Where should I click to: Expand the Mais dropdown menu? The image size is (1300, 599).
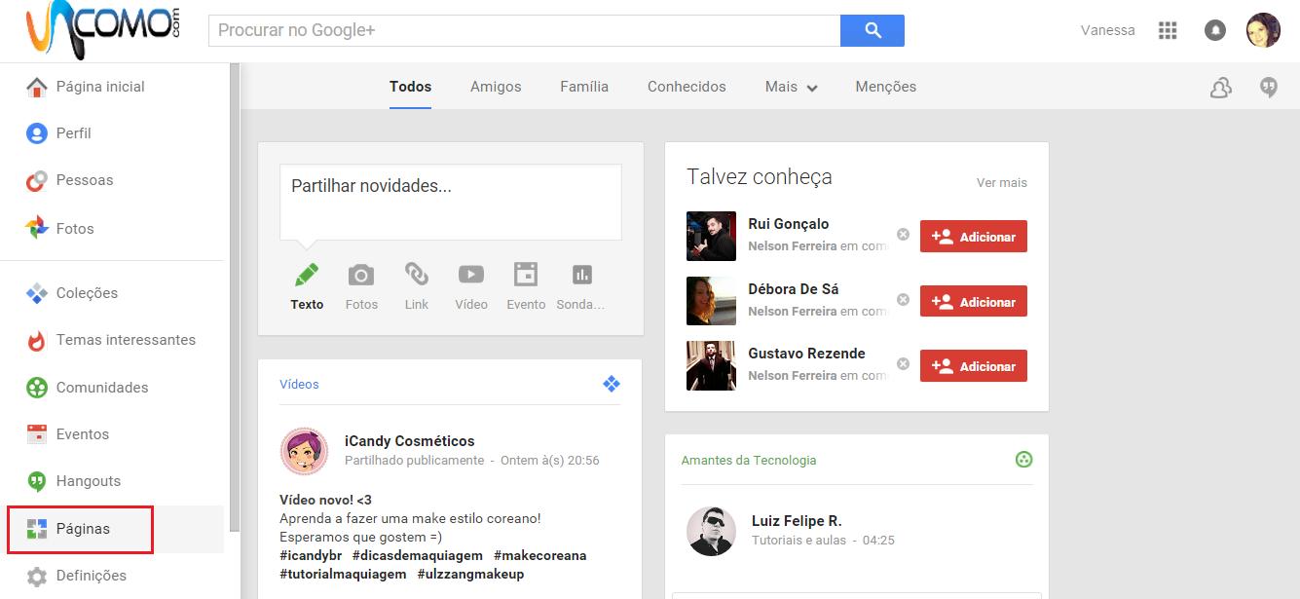point(791,87)
